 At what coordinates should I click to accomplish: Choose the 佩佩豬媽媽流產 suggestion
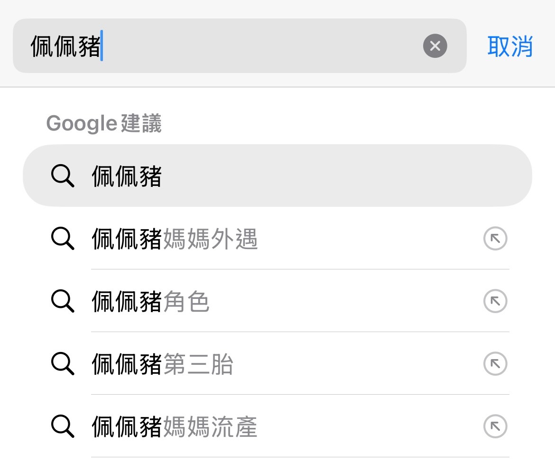pyautogui.click(x=277, y=426)
